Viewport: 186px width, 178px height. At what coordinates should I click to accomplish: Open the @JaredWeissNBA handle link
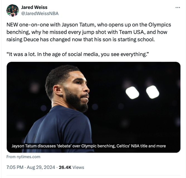[40, 13]
